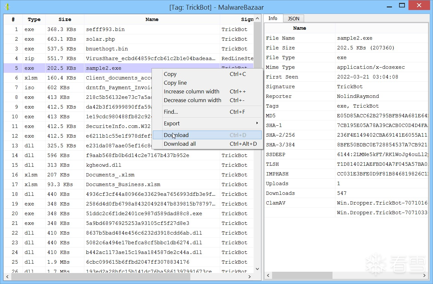Select the file 6cbc099615b6ffbd2047ff3078834176
Screen dimensions: 433x284
pos(138,262)
